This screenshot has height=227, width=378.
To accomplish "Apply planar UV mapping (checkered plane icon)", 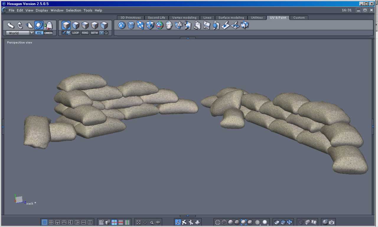I will (141, 25).
